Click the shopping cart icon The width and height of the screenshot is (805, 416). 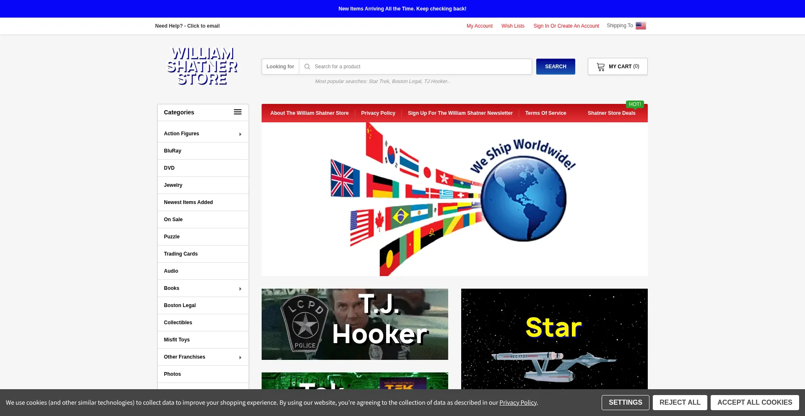pos(601,67)
